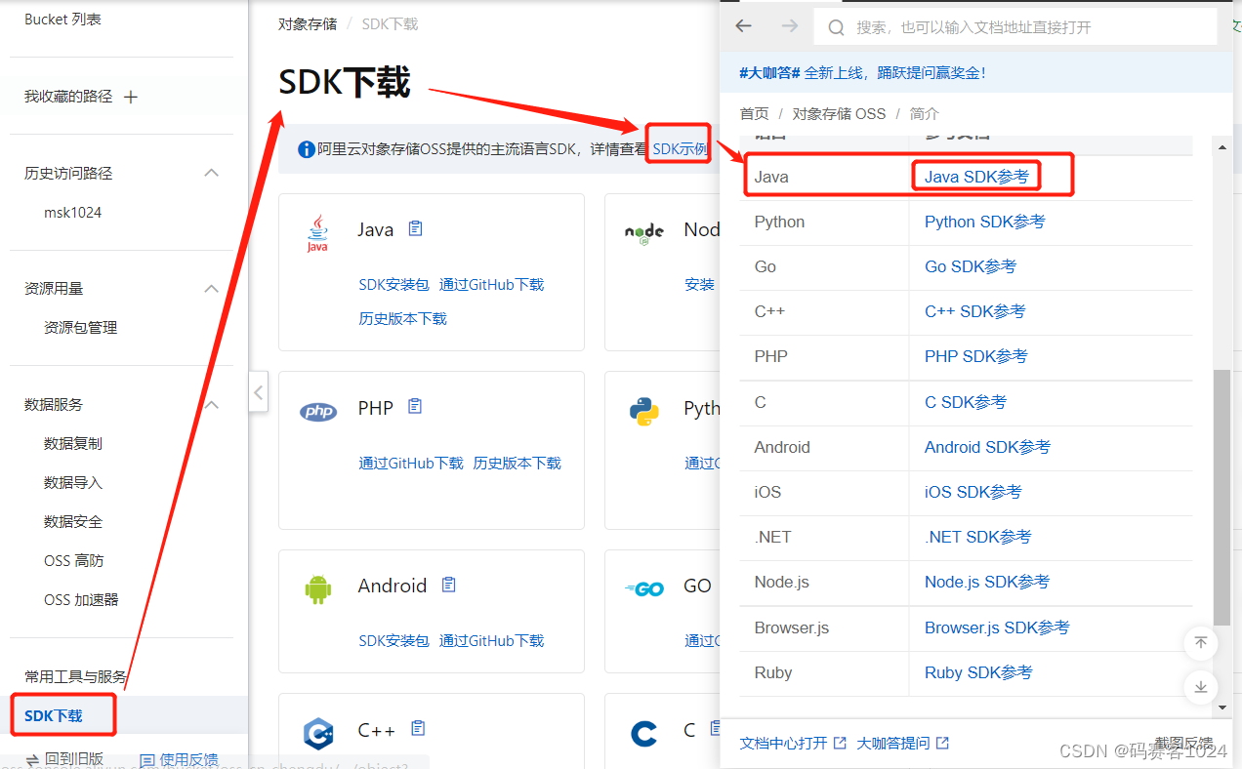Click the C language logo icon
The image size is (1242, 769).
(644, 733)
